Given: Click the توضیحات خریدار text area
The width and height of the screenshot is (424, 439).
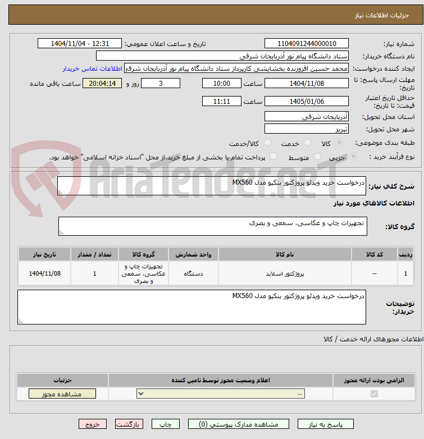Looking at the screenshot, I should point(192,307).
